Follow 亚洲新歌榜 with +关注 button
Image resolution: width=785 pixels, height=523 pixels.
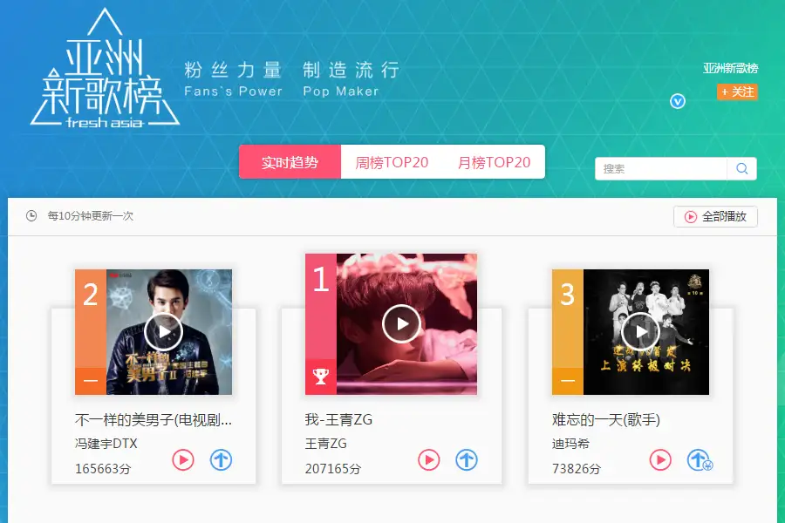pos(737,92)
